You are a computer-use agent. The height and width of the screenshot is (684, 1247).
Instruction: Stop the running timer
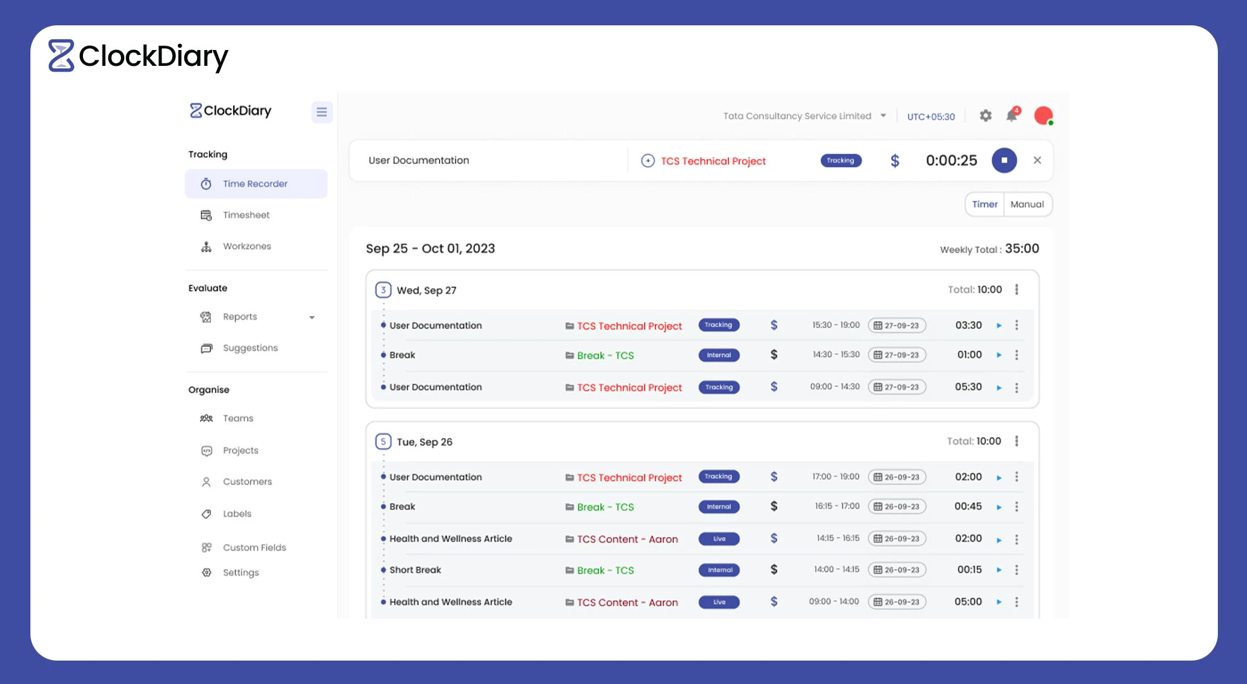tap(1004, 160)
